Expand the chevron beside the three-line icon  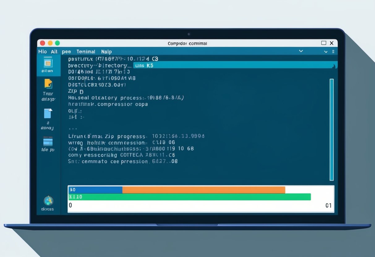tap(326, 52)
